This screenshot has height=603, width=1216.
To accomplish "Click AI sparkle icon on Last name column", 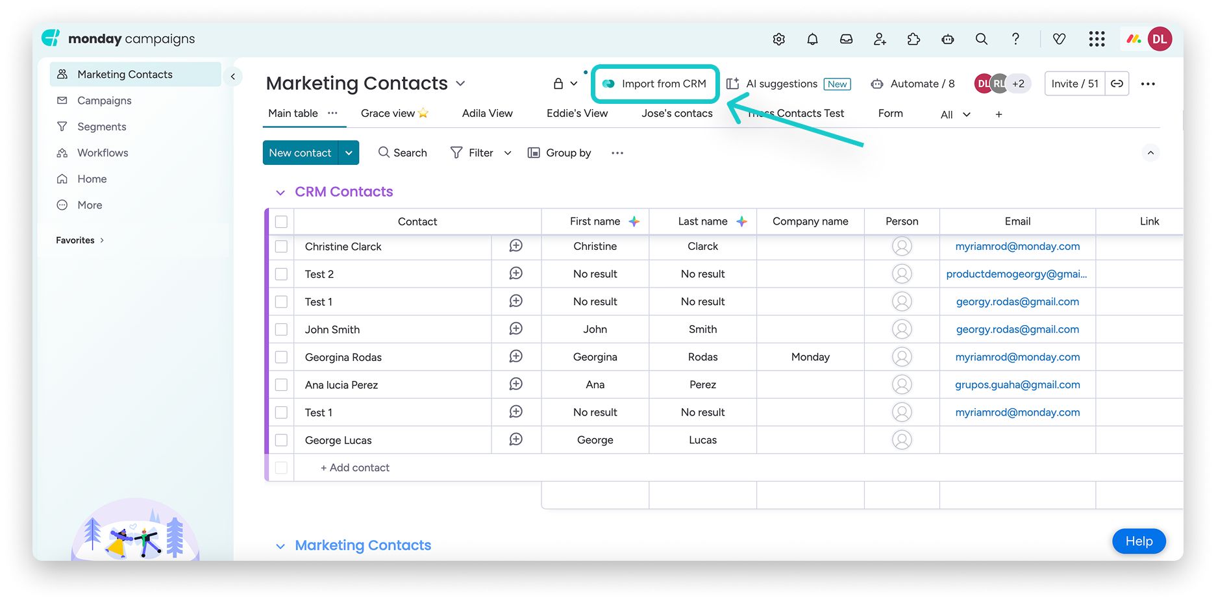I will click(x=741, y=221).
